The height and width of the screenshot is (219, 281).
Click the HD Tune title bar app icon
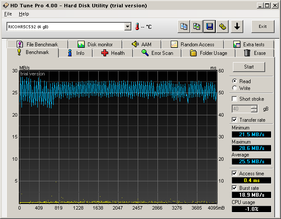[x=6, y=6]
